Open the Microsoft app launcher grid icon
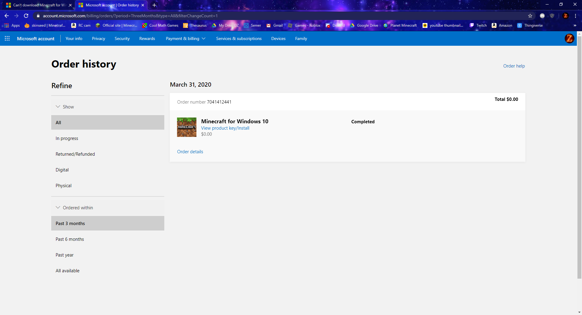Image resolution: width=582 pixels, height=315 pixels. coord(7,38)
